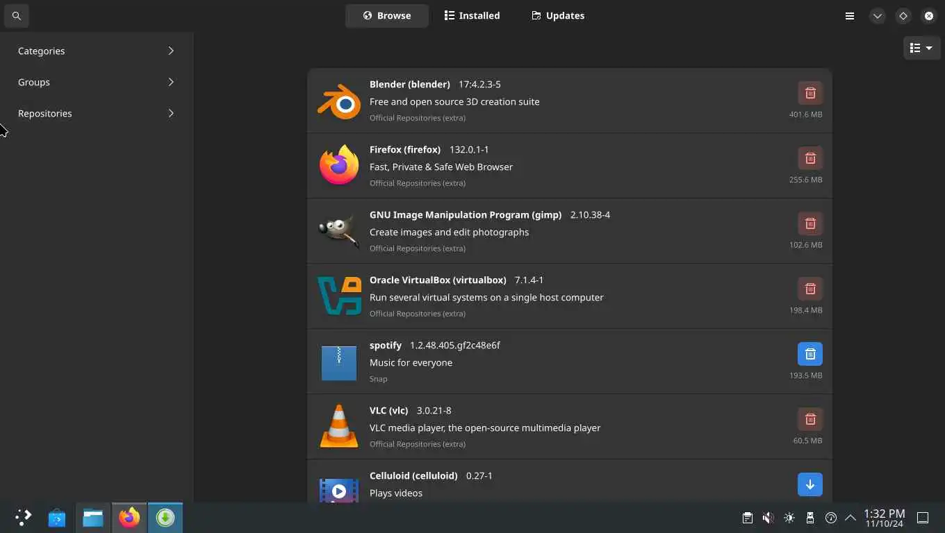Click the Firefox (firefox) title
This screenshot has width=945, height=533.
coord(405,149)
